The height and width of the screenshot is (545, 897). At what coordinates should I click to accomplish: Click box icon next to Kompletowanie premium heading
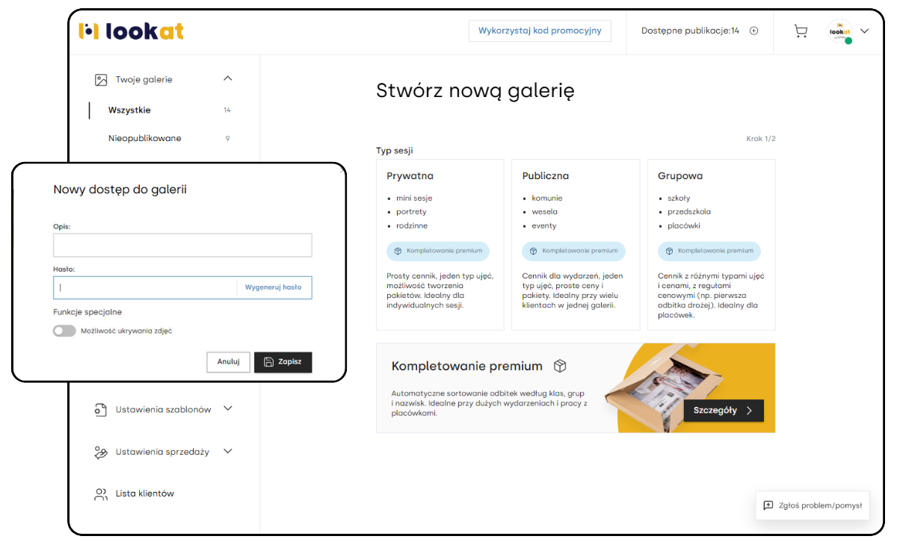pyautogui.click(x=560, y=366)
